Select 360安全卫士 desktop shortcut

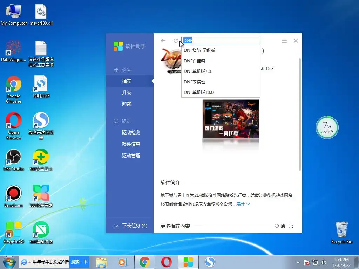coord(41,160)
